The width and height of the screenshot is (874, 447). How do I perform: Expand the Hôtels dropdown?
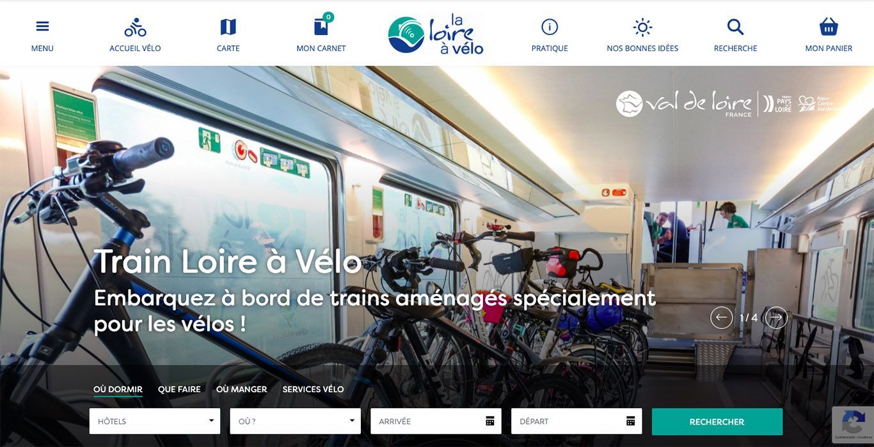coord(155,421)
